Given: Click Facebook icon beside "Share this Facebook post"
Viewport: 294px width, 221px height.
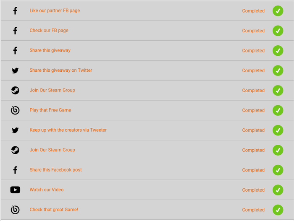Looking at the screenshot, I should coord(15,170).
